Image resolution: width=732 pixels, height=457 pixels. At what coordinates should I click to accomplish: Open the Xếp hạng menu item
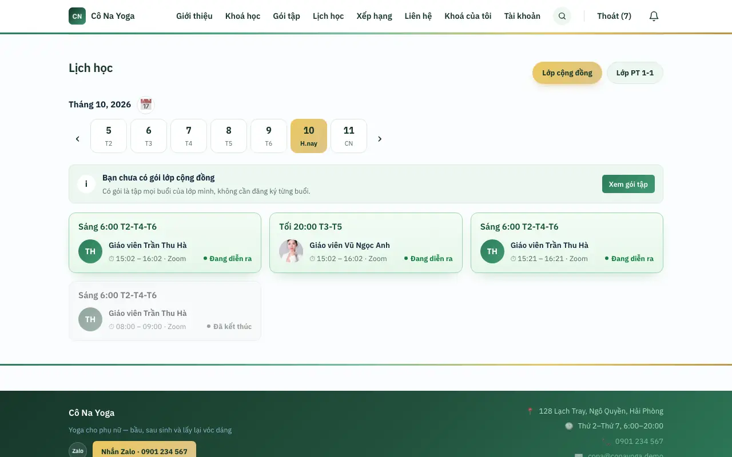tap(374, 16)
